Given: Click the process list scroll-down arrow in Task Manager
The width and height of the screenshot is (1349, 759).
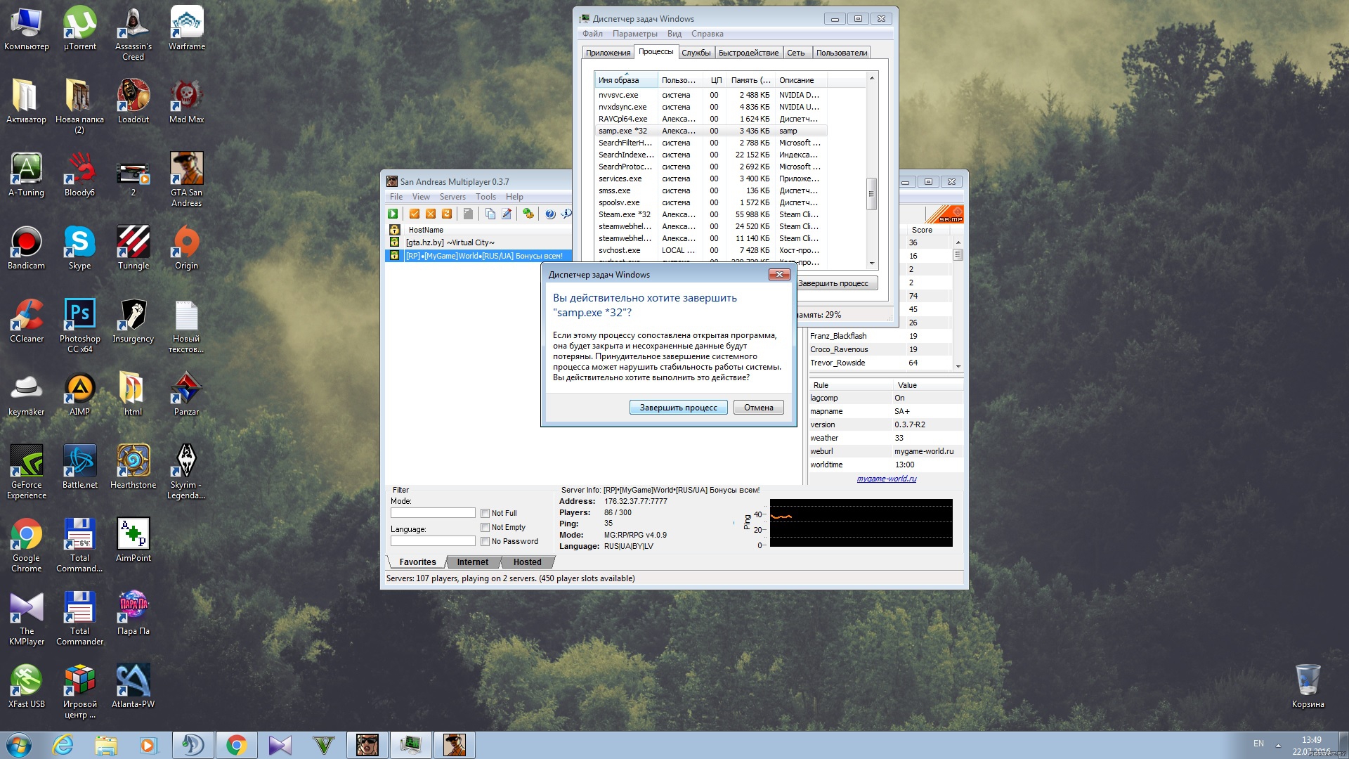Looking at the screenshot, I should pyautogui.click(x=872, y=264).
